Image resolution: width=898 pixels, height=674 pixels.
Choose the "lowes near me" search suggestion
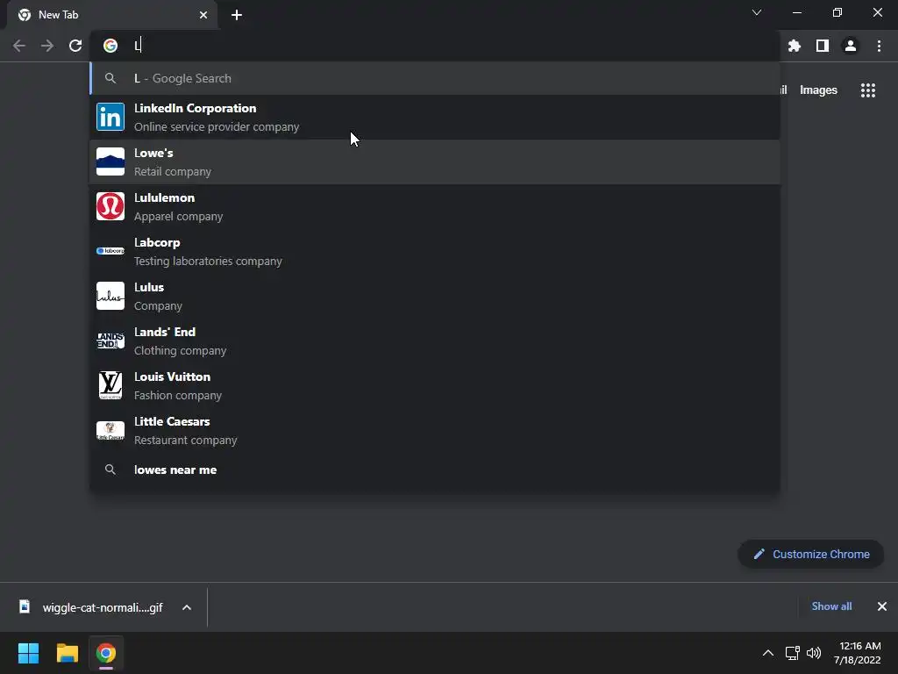[435, 470]
